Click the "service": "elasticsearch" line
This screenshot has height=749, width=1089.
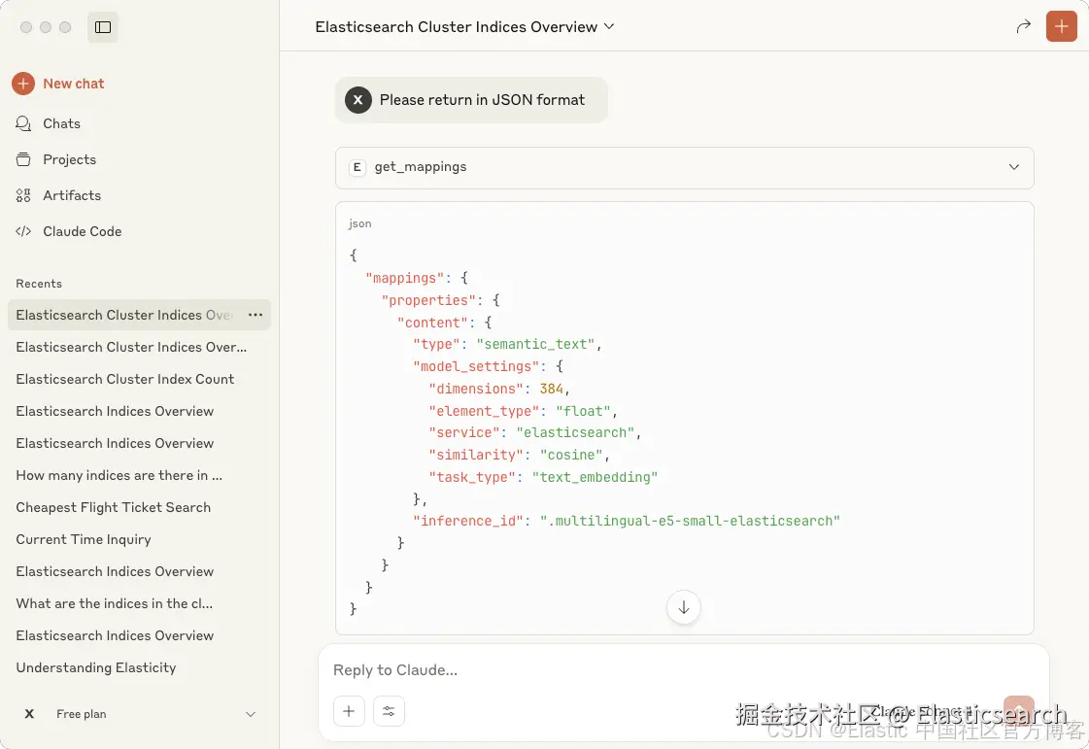coord(534,433)
